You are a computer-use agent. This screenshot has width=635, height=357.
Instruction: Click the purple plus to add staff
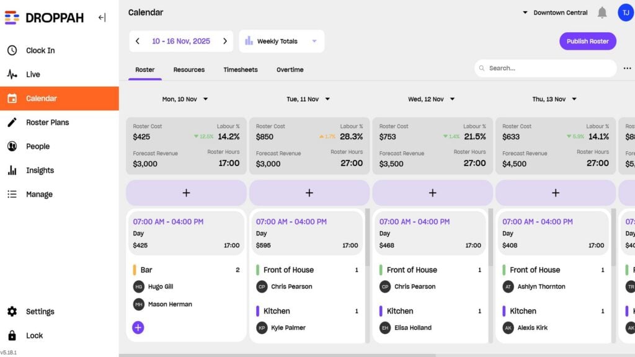coord(137,327)
